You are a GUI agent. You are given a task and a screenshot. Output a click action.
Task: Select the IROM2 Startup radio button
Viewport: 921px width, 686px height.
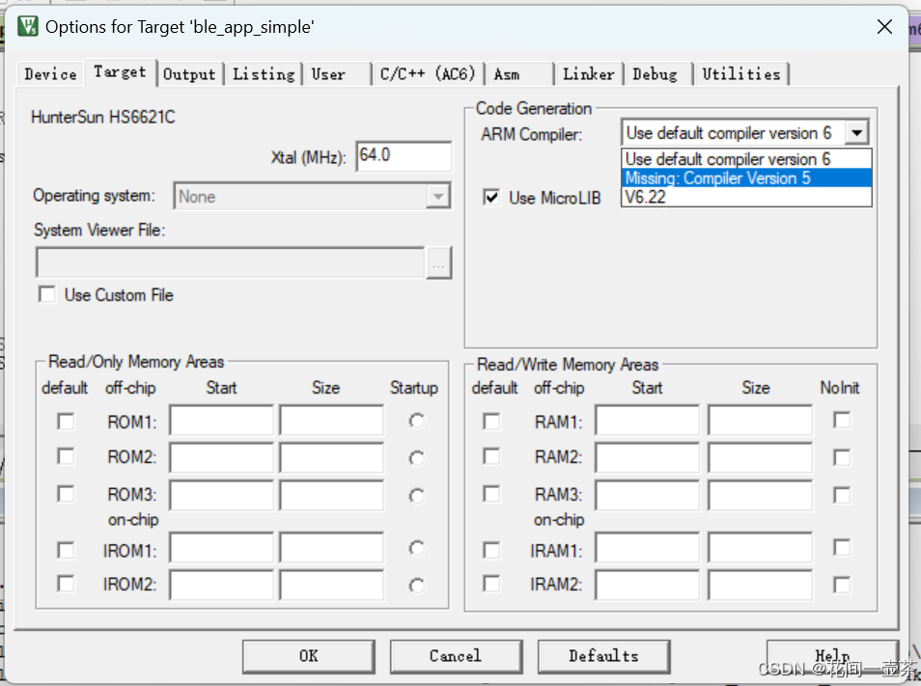(x=416, y=585)
